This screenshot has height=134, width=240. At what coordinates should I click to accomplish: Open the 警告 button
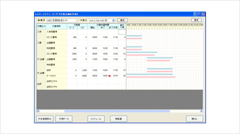[196, 20]
